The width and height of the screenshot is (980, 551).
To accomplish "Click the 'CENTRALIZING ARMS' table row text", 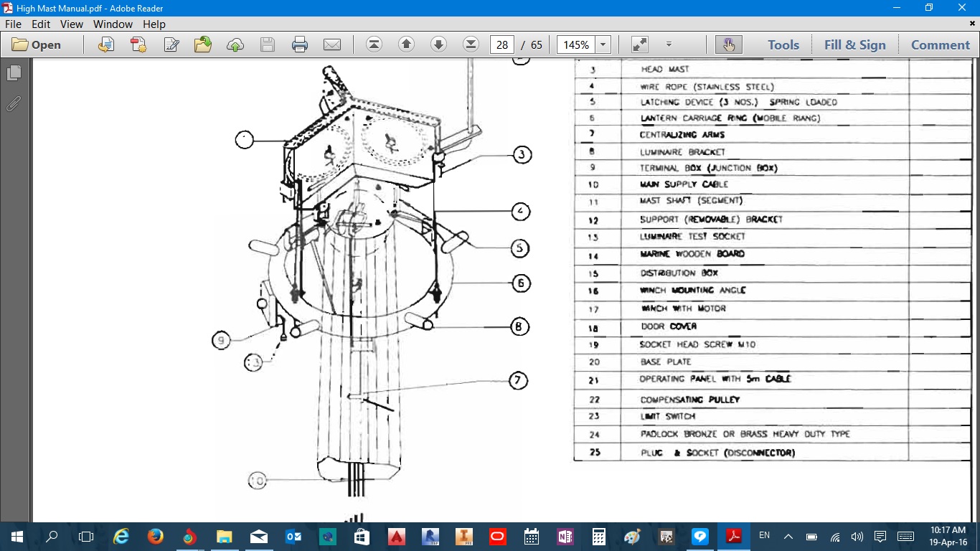I will coord(682,135).
